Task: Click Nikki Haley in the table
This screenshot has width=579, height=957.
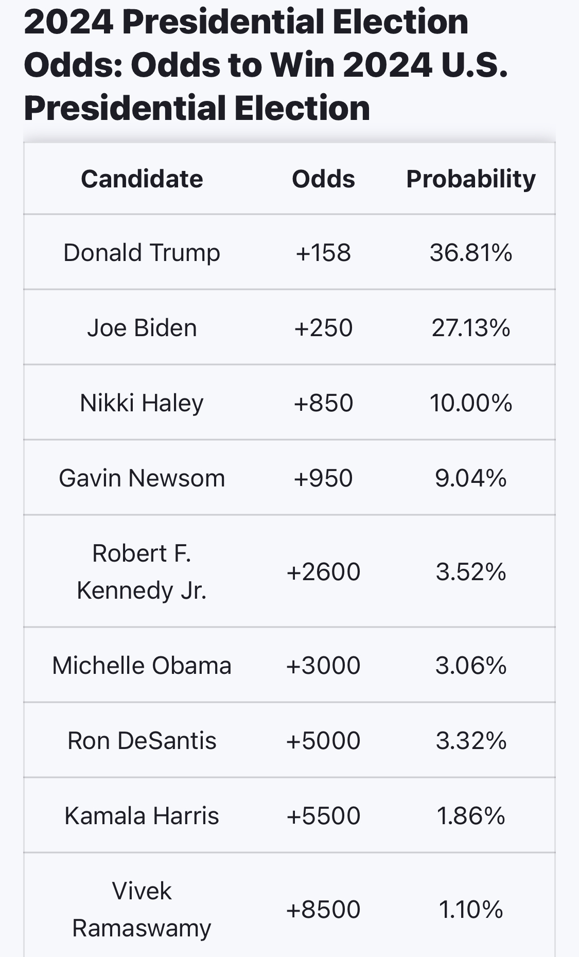Action: click(x=142, y=403)
